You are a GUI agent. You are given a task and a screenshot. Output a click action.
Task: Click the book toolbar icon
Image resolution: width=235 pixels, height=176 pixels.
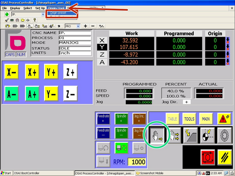point(17,20)
